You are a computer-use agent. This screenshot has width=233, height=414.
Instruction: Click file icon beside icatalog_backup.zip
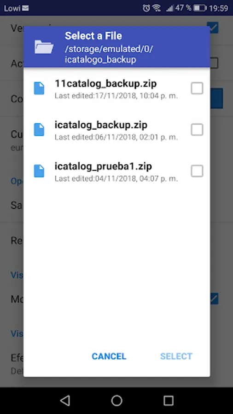point(39,130)
